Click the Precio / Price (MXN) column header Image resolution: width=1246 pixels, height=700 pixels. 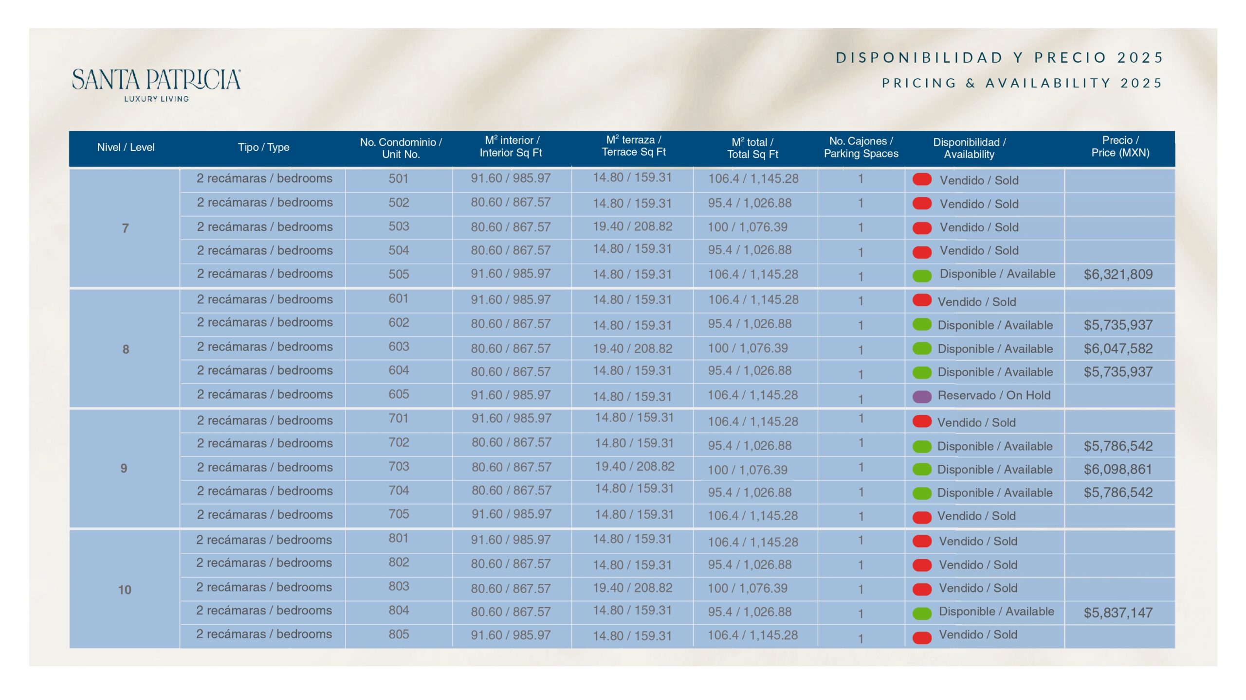1119,147
